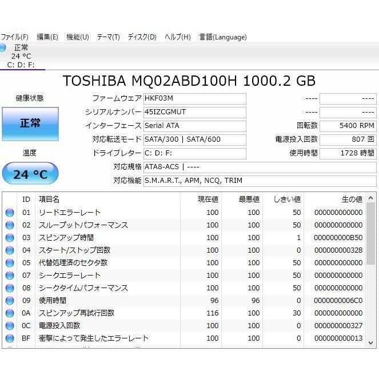
Task: Open the ディスク(D) menu
Action: click(142, 37)
